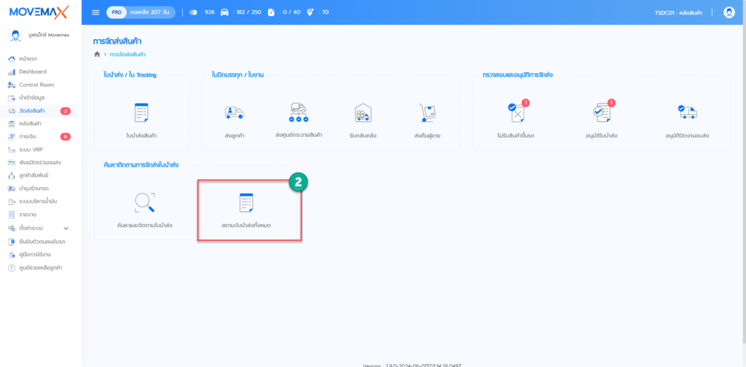This screenshot has height=367, width=746.
Task: Click the ส่งลูกค้า delivery truck icon
Action: pyautogui.click(x=234, y=113)
